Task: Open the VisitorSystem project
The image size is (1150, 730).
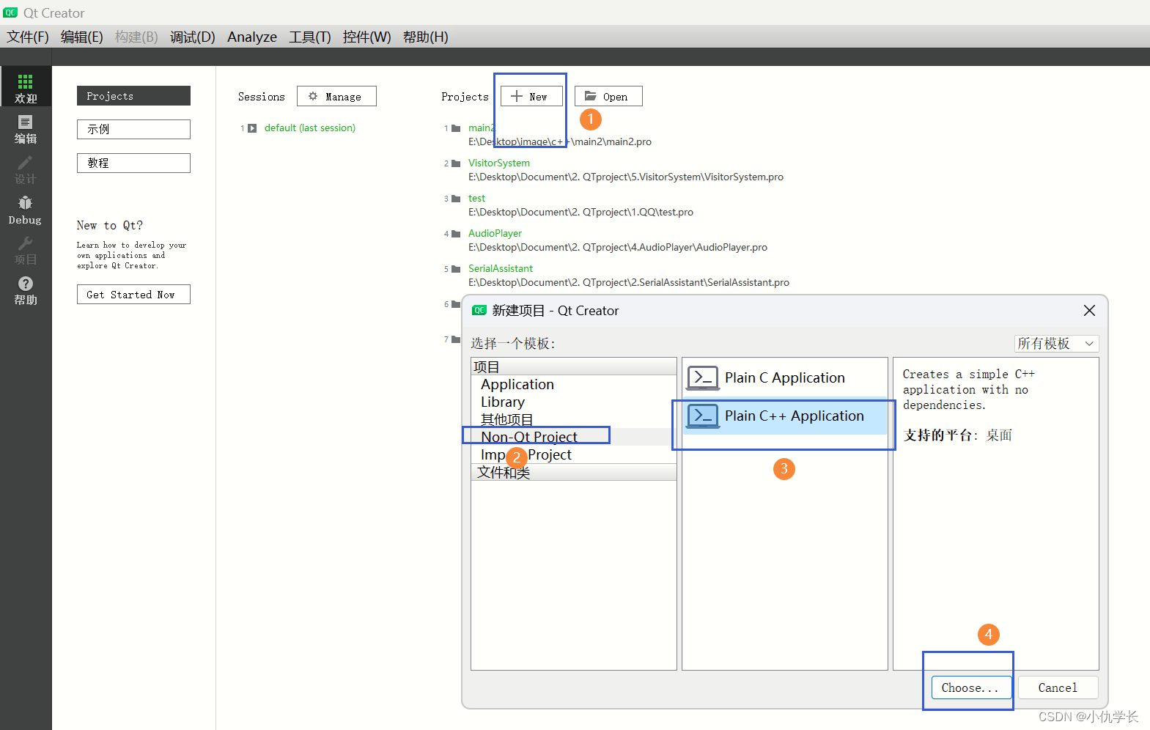Action: point(499,163)
